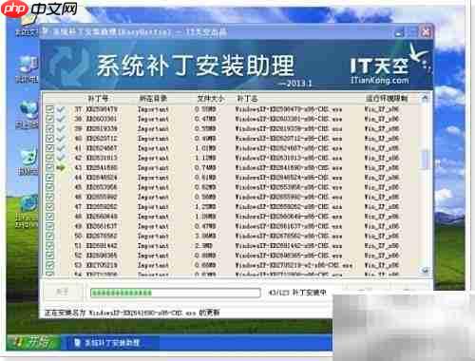Click the 运行环境限制 column header

click(387, 99)
